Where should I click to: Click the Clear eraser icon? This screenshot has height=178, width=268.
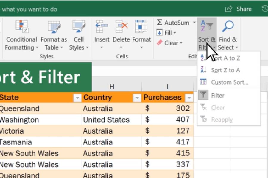pyautogui.click(x=159, y=43)
